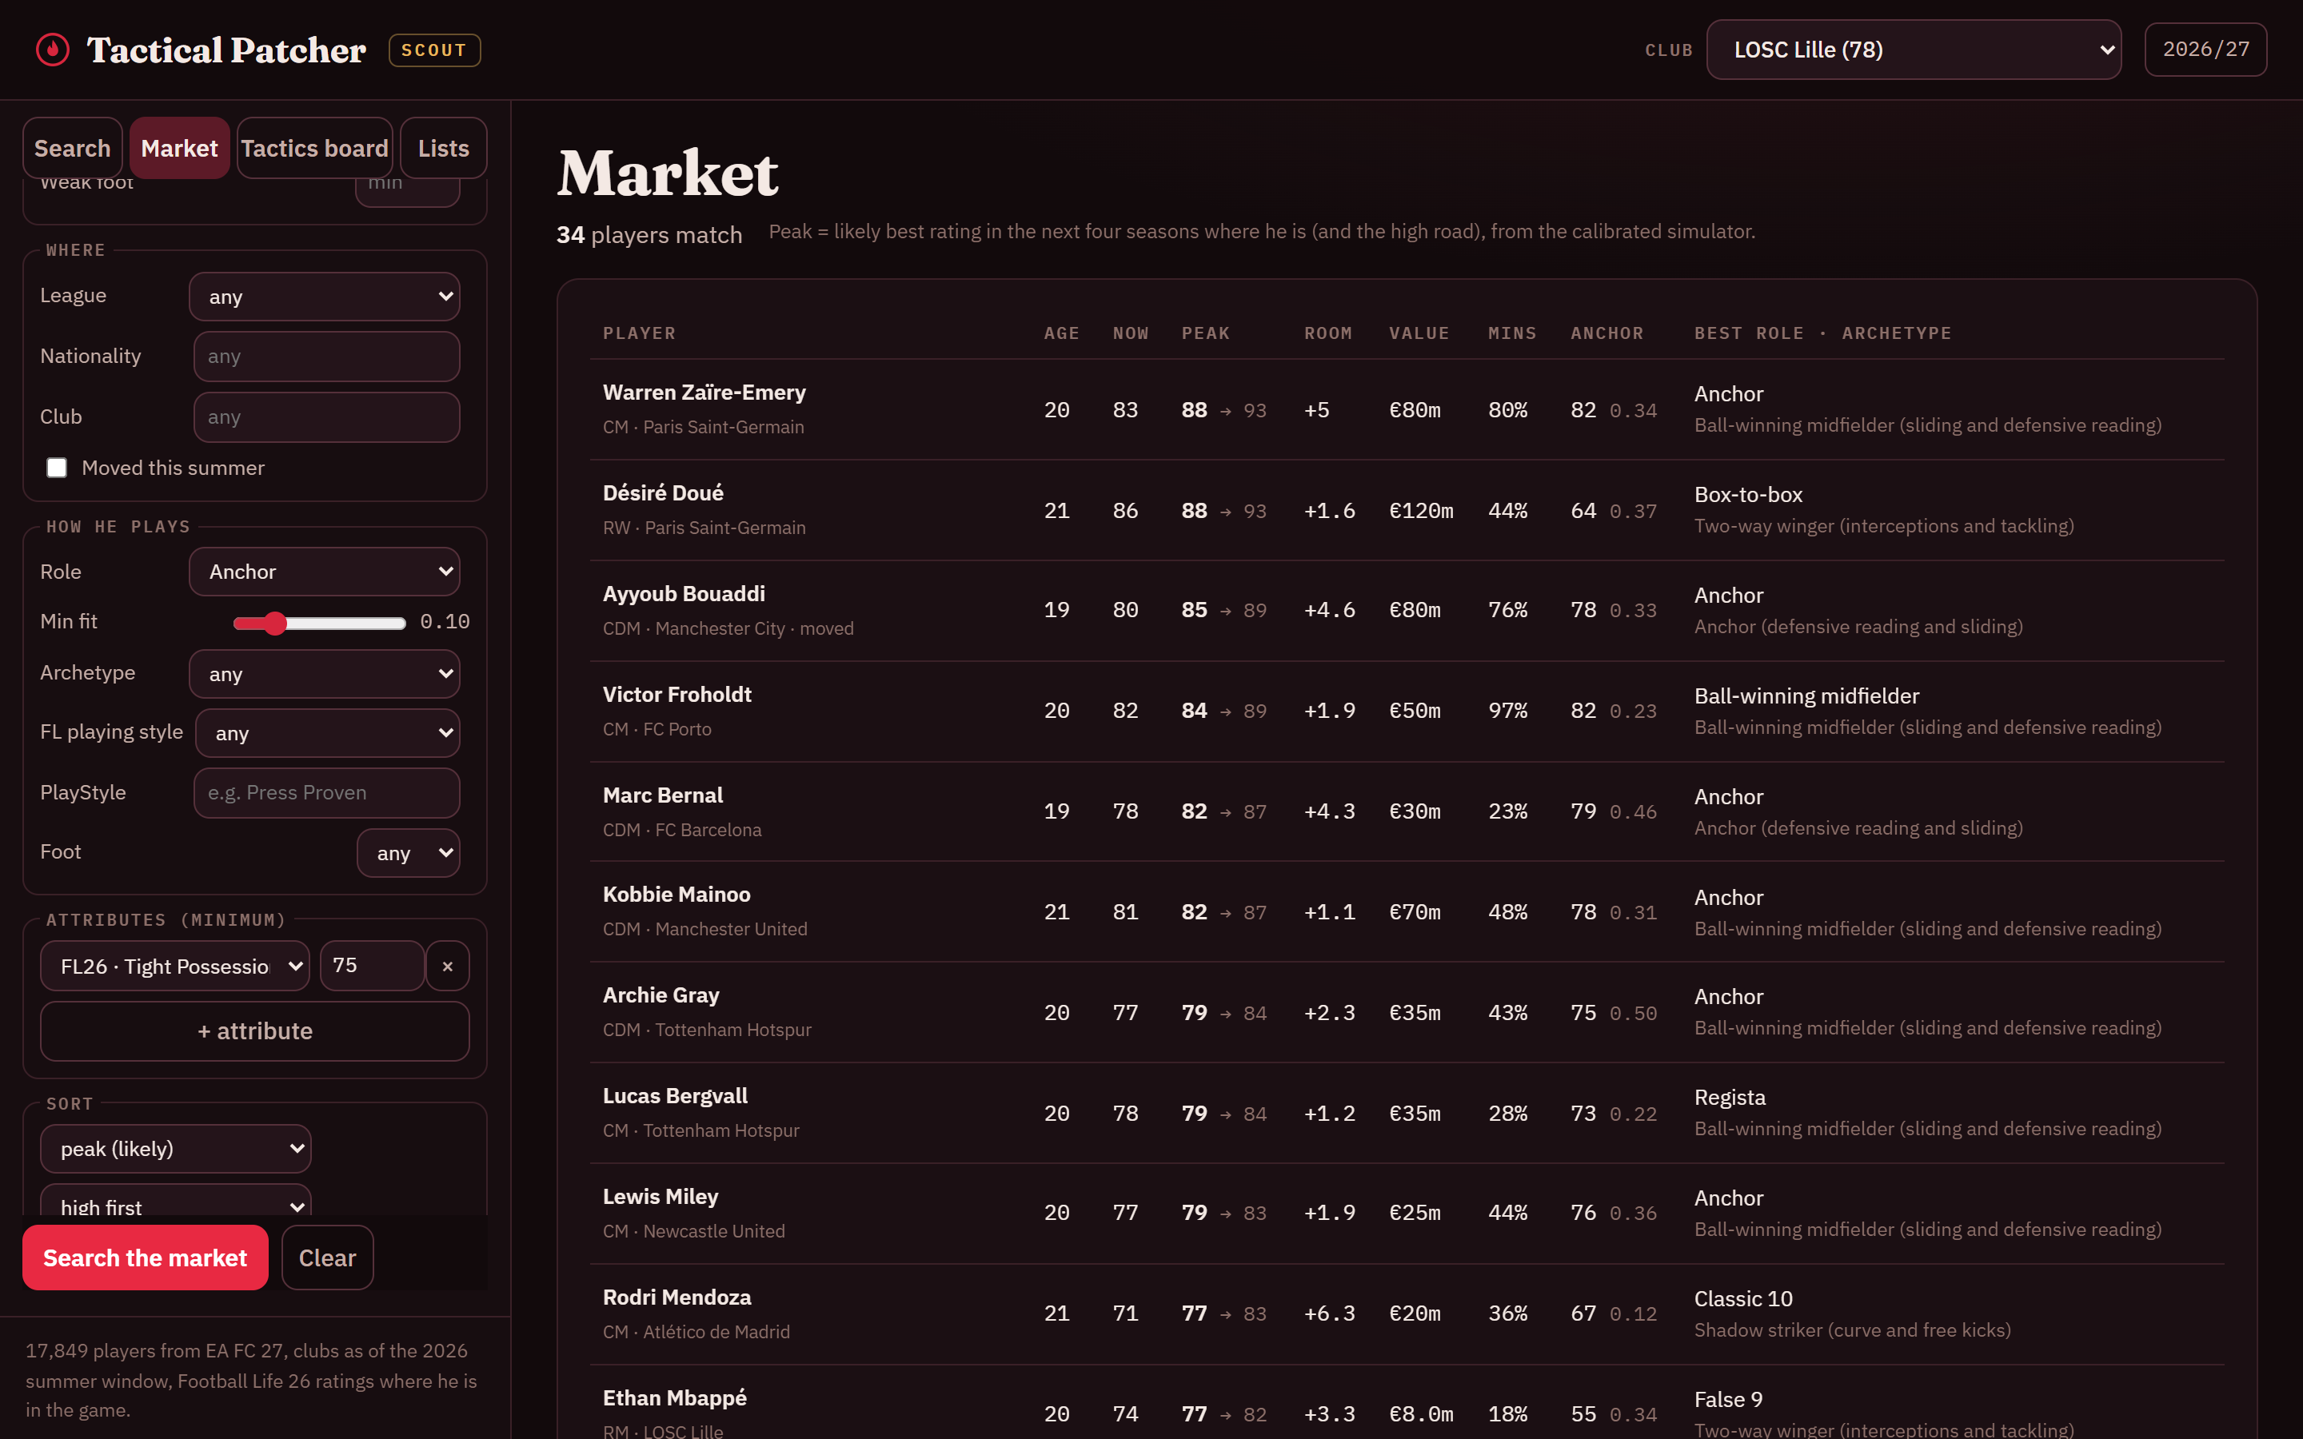Open the Tactics board tab
The width and height of the screenshot is (2303, 1439).
(315, 148)
